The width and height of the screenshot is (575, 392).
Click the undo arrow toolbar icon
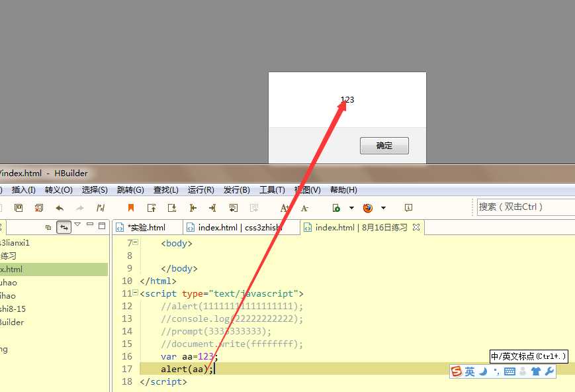[60, 208]
